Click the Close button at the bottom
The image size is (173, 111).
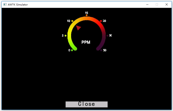pyautogui.click(x=86, y=104)
